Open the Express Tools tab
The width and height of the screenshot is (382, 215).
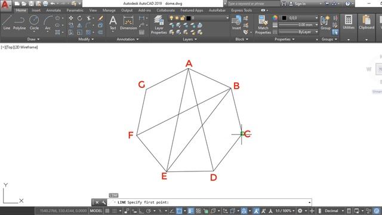241,10
